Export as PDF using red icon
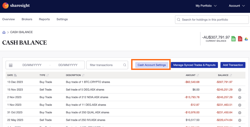 (240, 39)
